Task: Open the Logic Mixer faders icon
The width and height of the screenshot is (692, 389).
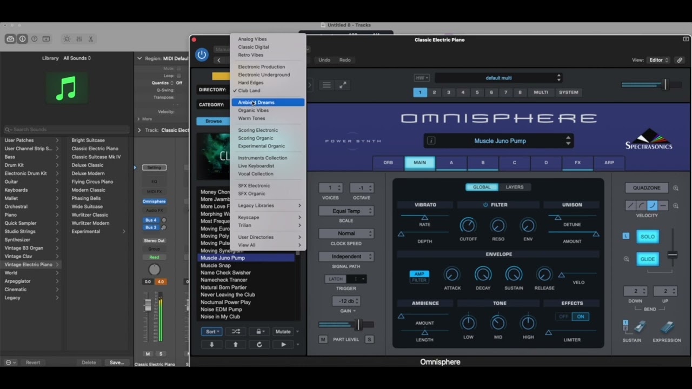Action: click(79, 39)
